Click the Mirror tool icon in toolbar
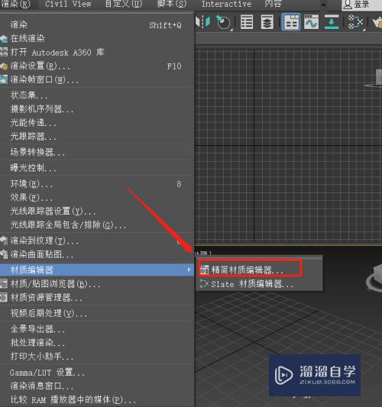The height and width of the screenshot is (407, 382). coord(202,22)
